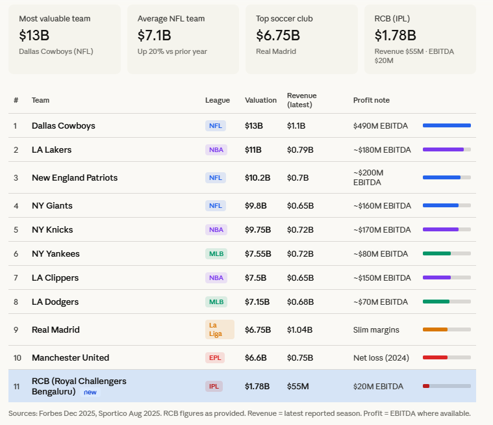
Task: Click the Slim margins profit note
Action: (x=376, y=329)
